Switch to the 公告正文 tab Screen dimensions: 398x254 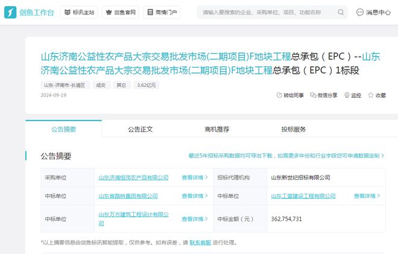(141, 129)
